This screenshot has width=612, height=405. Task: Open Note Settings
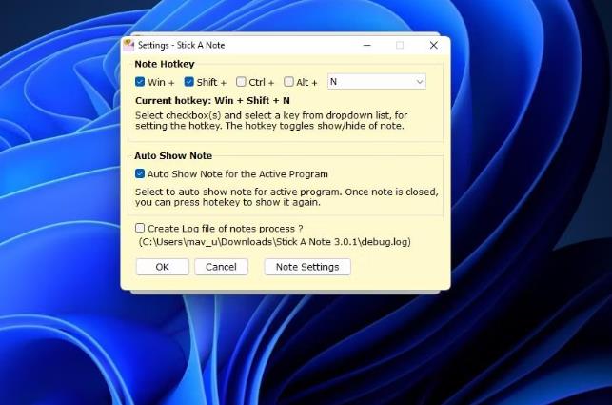click(306, 267)
